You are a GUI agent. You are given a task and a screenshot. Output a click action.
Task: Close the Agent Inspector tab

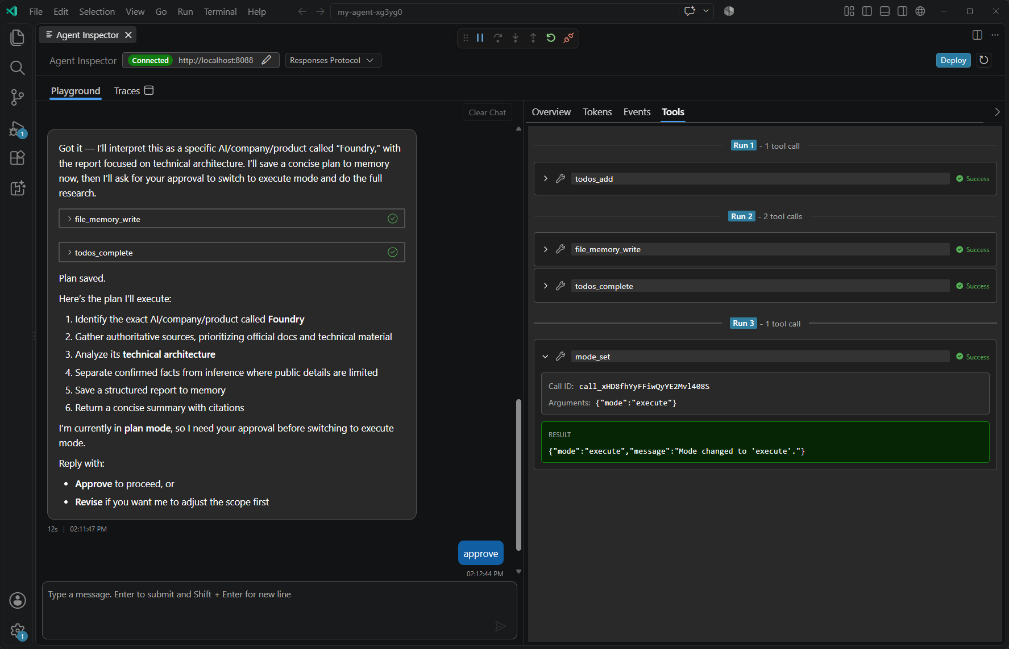coord(128,35)
